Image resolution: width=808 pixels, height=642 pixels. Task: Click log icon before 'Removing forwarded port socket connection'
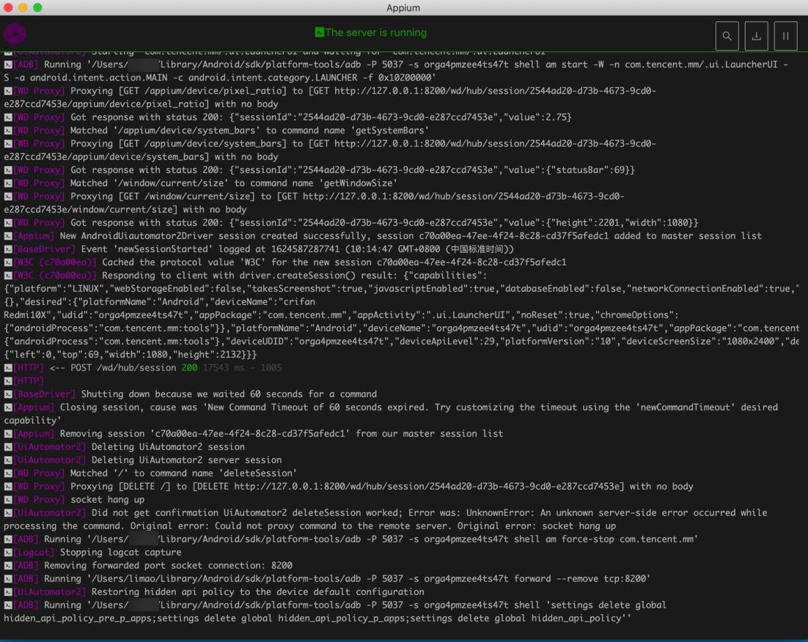tap(8, 566)
